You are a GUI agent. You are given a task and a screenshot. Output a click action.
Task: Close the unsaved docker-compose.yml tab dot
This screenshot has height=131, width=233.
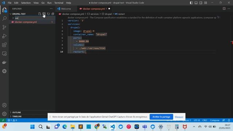(109, 9)
